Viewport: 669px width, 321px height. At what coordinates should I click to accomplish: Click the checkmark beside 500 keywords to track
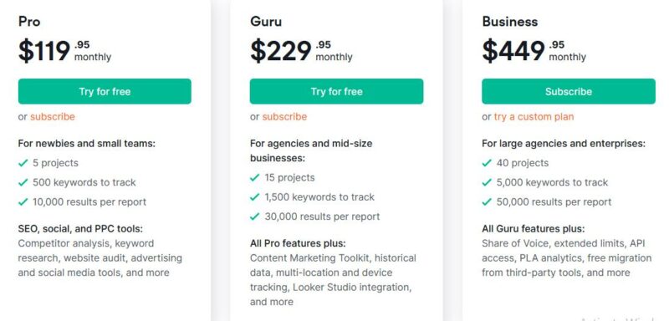[23, 182]
